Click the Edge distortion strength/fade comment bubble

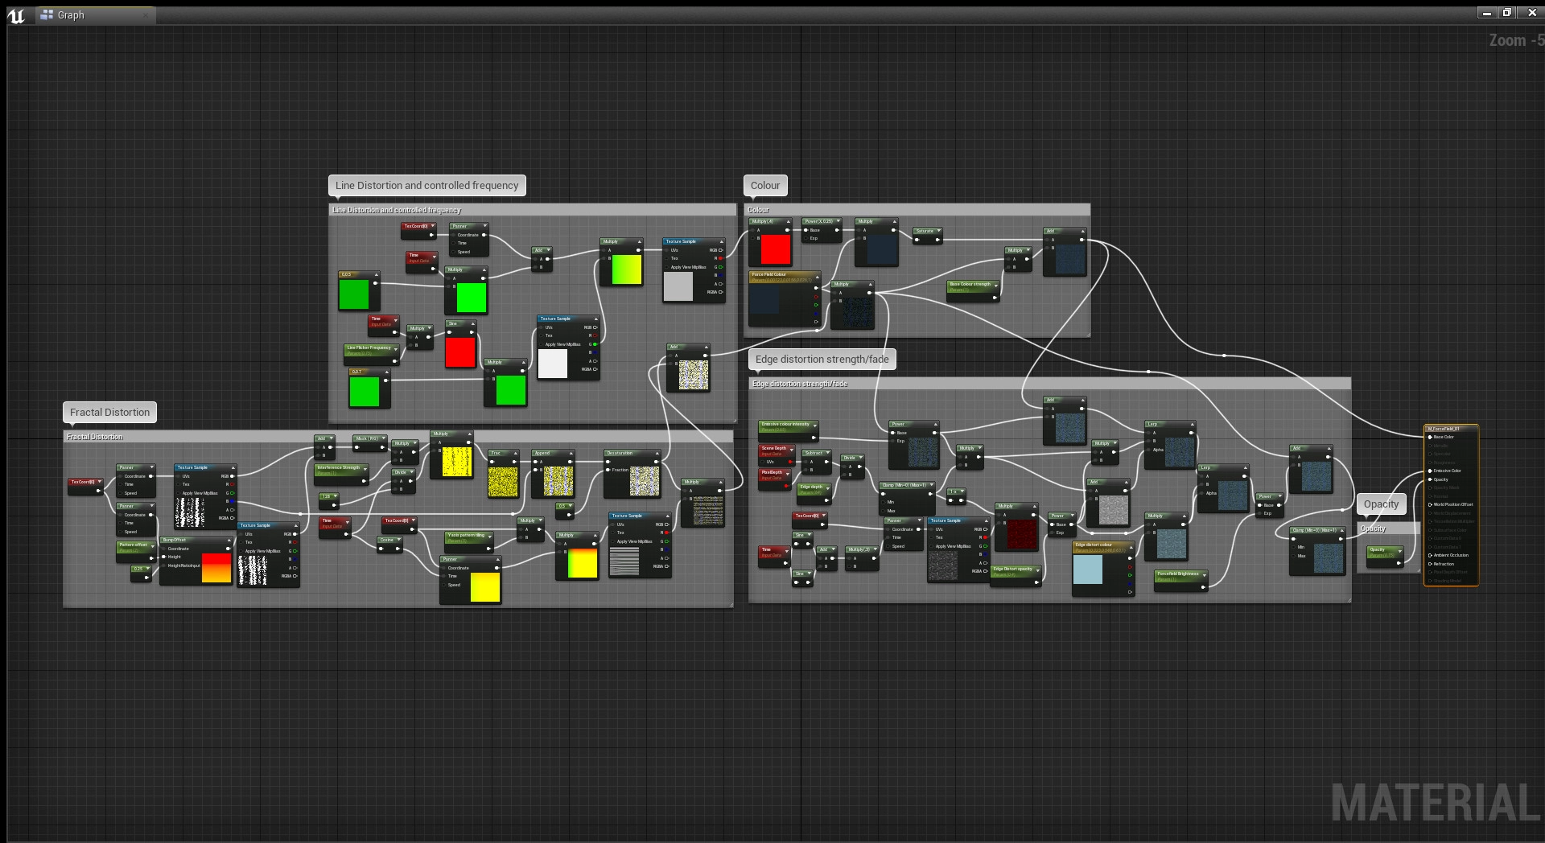pyautogui.click(x=822, y=360)
